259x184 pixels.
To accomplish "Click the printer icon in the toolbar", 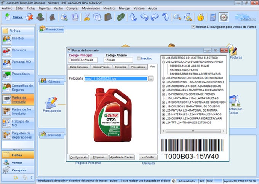I will (x=64, y=17).
